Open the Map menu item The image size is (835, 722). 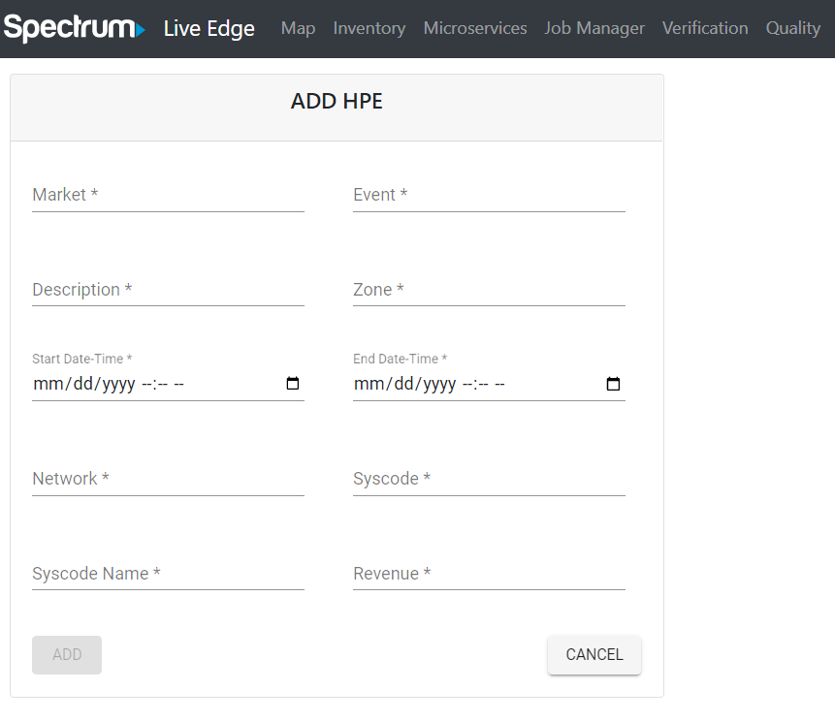[x=299, y=28]
